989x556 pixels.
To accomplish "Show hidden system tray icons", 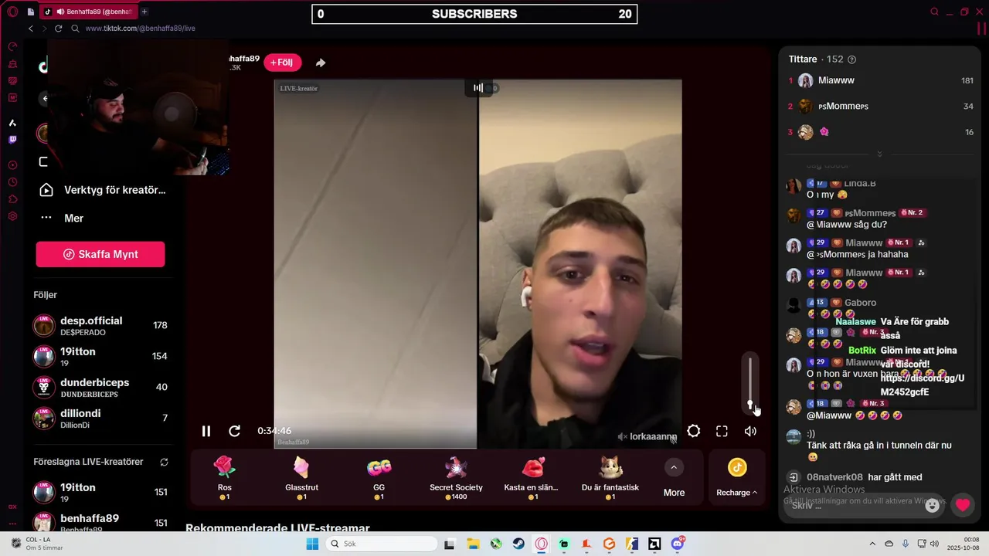I will pyautogui.click(x=872, y=544).
